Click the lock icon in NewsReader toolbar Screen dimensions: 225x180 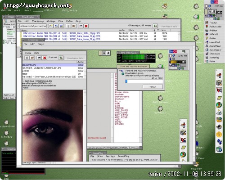pyautogui.click(x=68, y=26)
